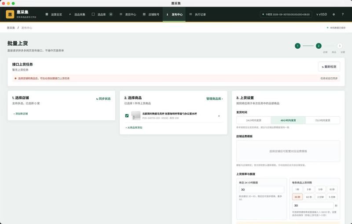
Task: Choose the 60 秒 interval preset
Action: (x=309, y=197)
